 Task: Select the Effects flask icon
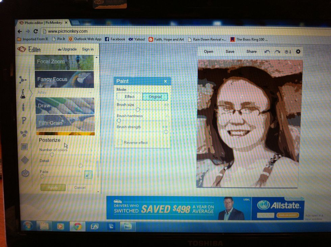point(23,94)
